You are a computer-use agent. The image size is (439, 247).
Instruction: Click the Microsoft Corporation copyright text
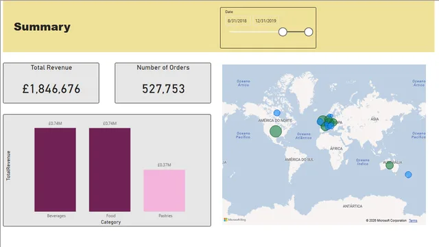click(386, 221)
